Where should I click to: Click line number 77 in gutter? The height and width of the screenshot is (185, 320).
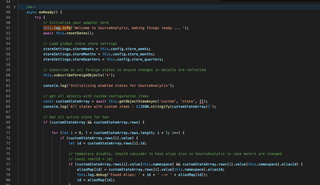pos(8,164)
